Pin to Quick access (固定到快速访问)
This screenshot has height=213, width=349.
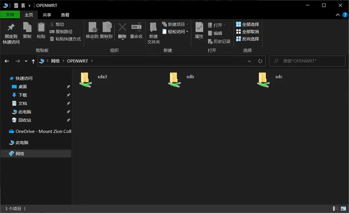coord(11,33)
